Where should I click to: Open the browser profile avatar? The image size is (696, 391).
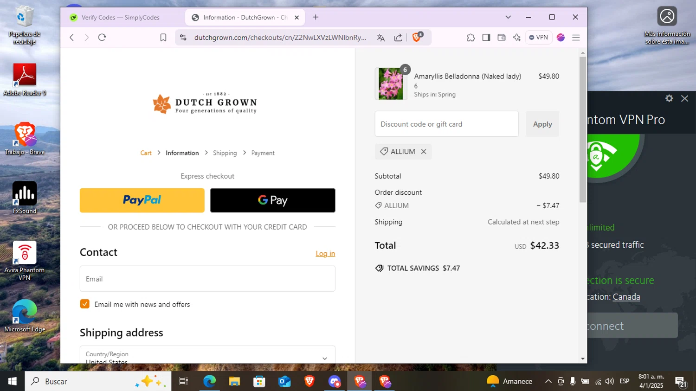pos(561,38)
